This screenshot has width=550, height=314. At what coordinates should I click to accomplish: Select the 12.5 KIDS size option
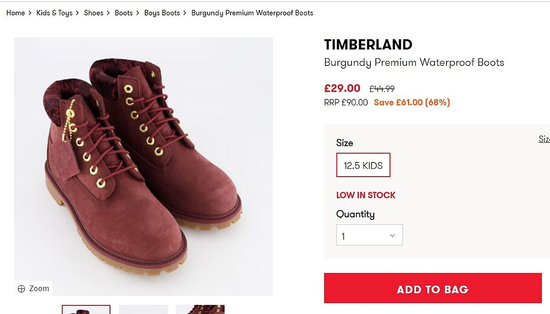tap(363, 165)
